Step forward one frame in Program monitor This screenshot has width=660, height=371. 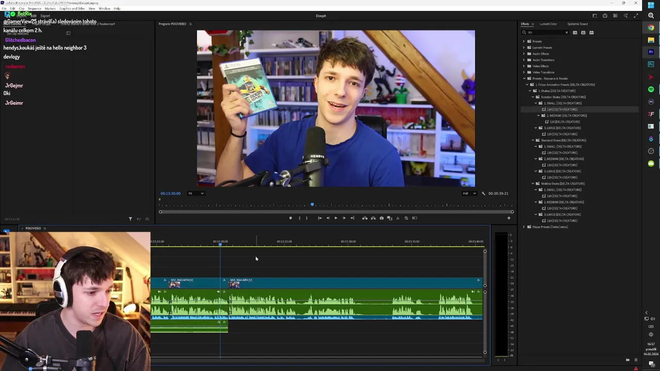click(344, 218)
